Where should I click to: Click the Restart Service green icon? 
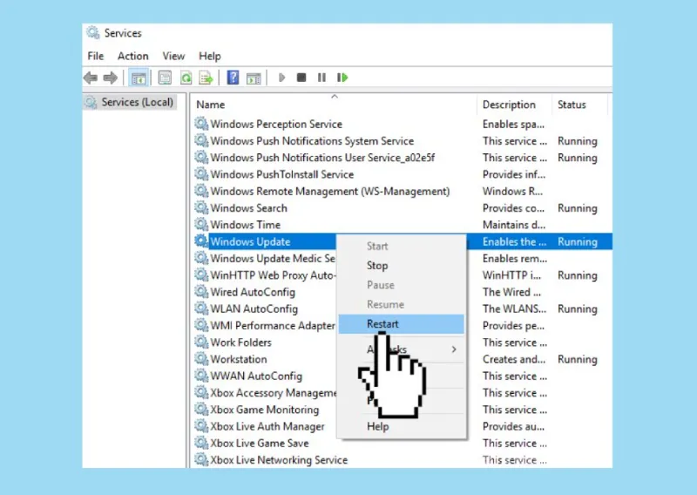pos(342,78)
